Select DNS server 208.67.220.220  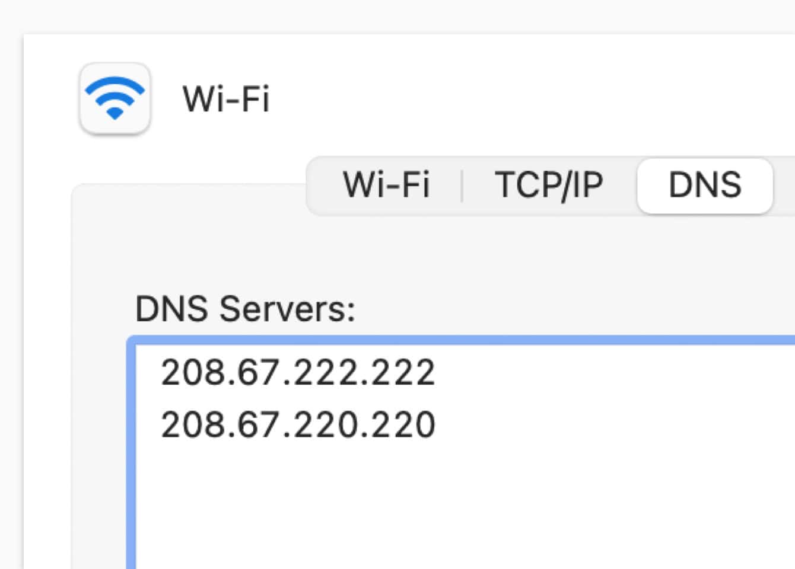[298, 424]
